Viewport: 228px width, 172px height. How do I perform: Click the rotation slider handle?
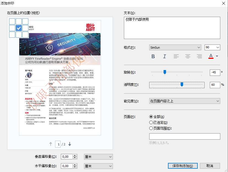(x=165, y=72)
